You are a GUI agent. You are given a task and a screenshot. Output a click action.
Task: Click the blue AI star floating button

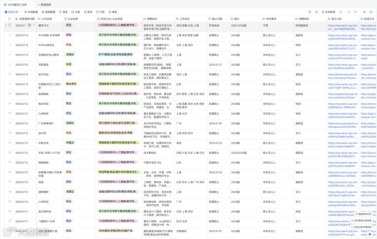[370, 234]
